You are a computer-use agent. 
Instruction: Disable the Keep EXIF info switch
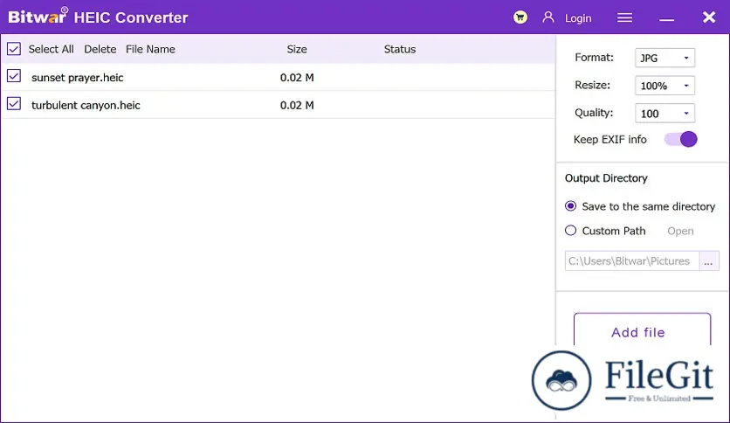click(680, 139)
